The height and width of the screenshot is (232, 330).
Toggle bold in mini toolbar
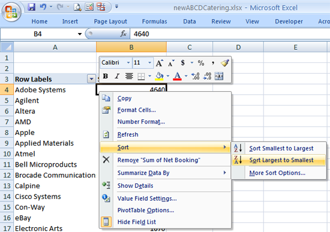coord(106,76)
